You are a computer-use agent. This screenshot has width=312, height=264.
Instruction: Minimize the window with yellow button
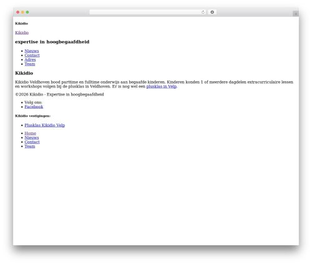[22, 12]
